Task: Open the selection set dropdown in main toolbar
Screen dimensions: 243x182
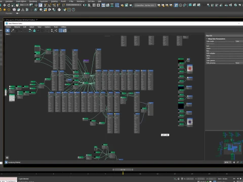Action: (x=74, y=5)
